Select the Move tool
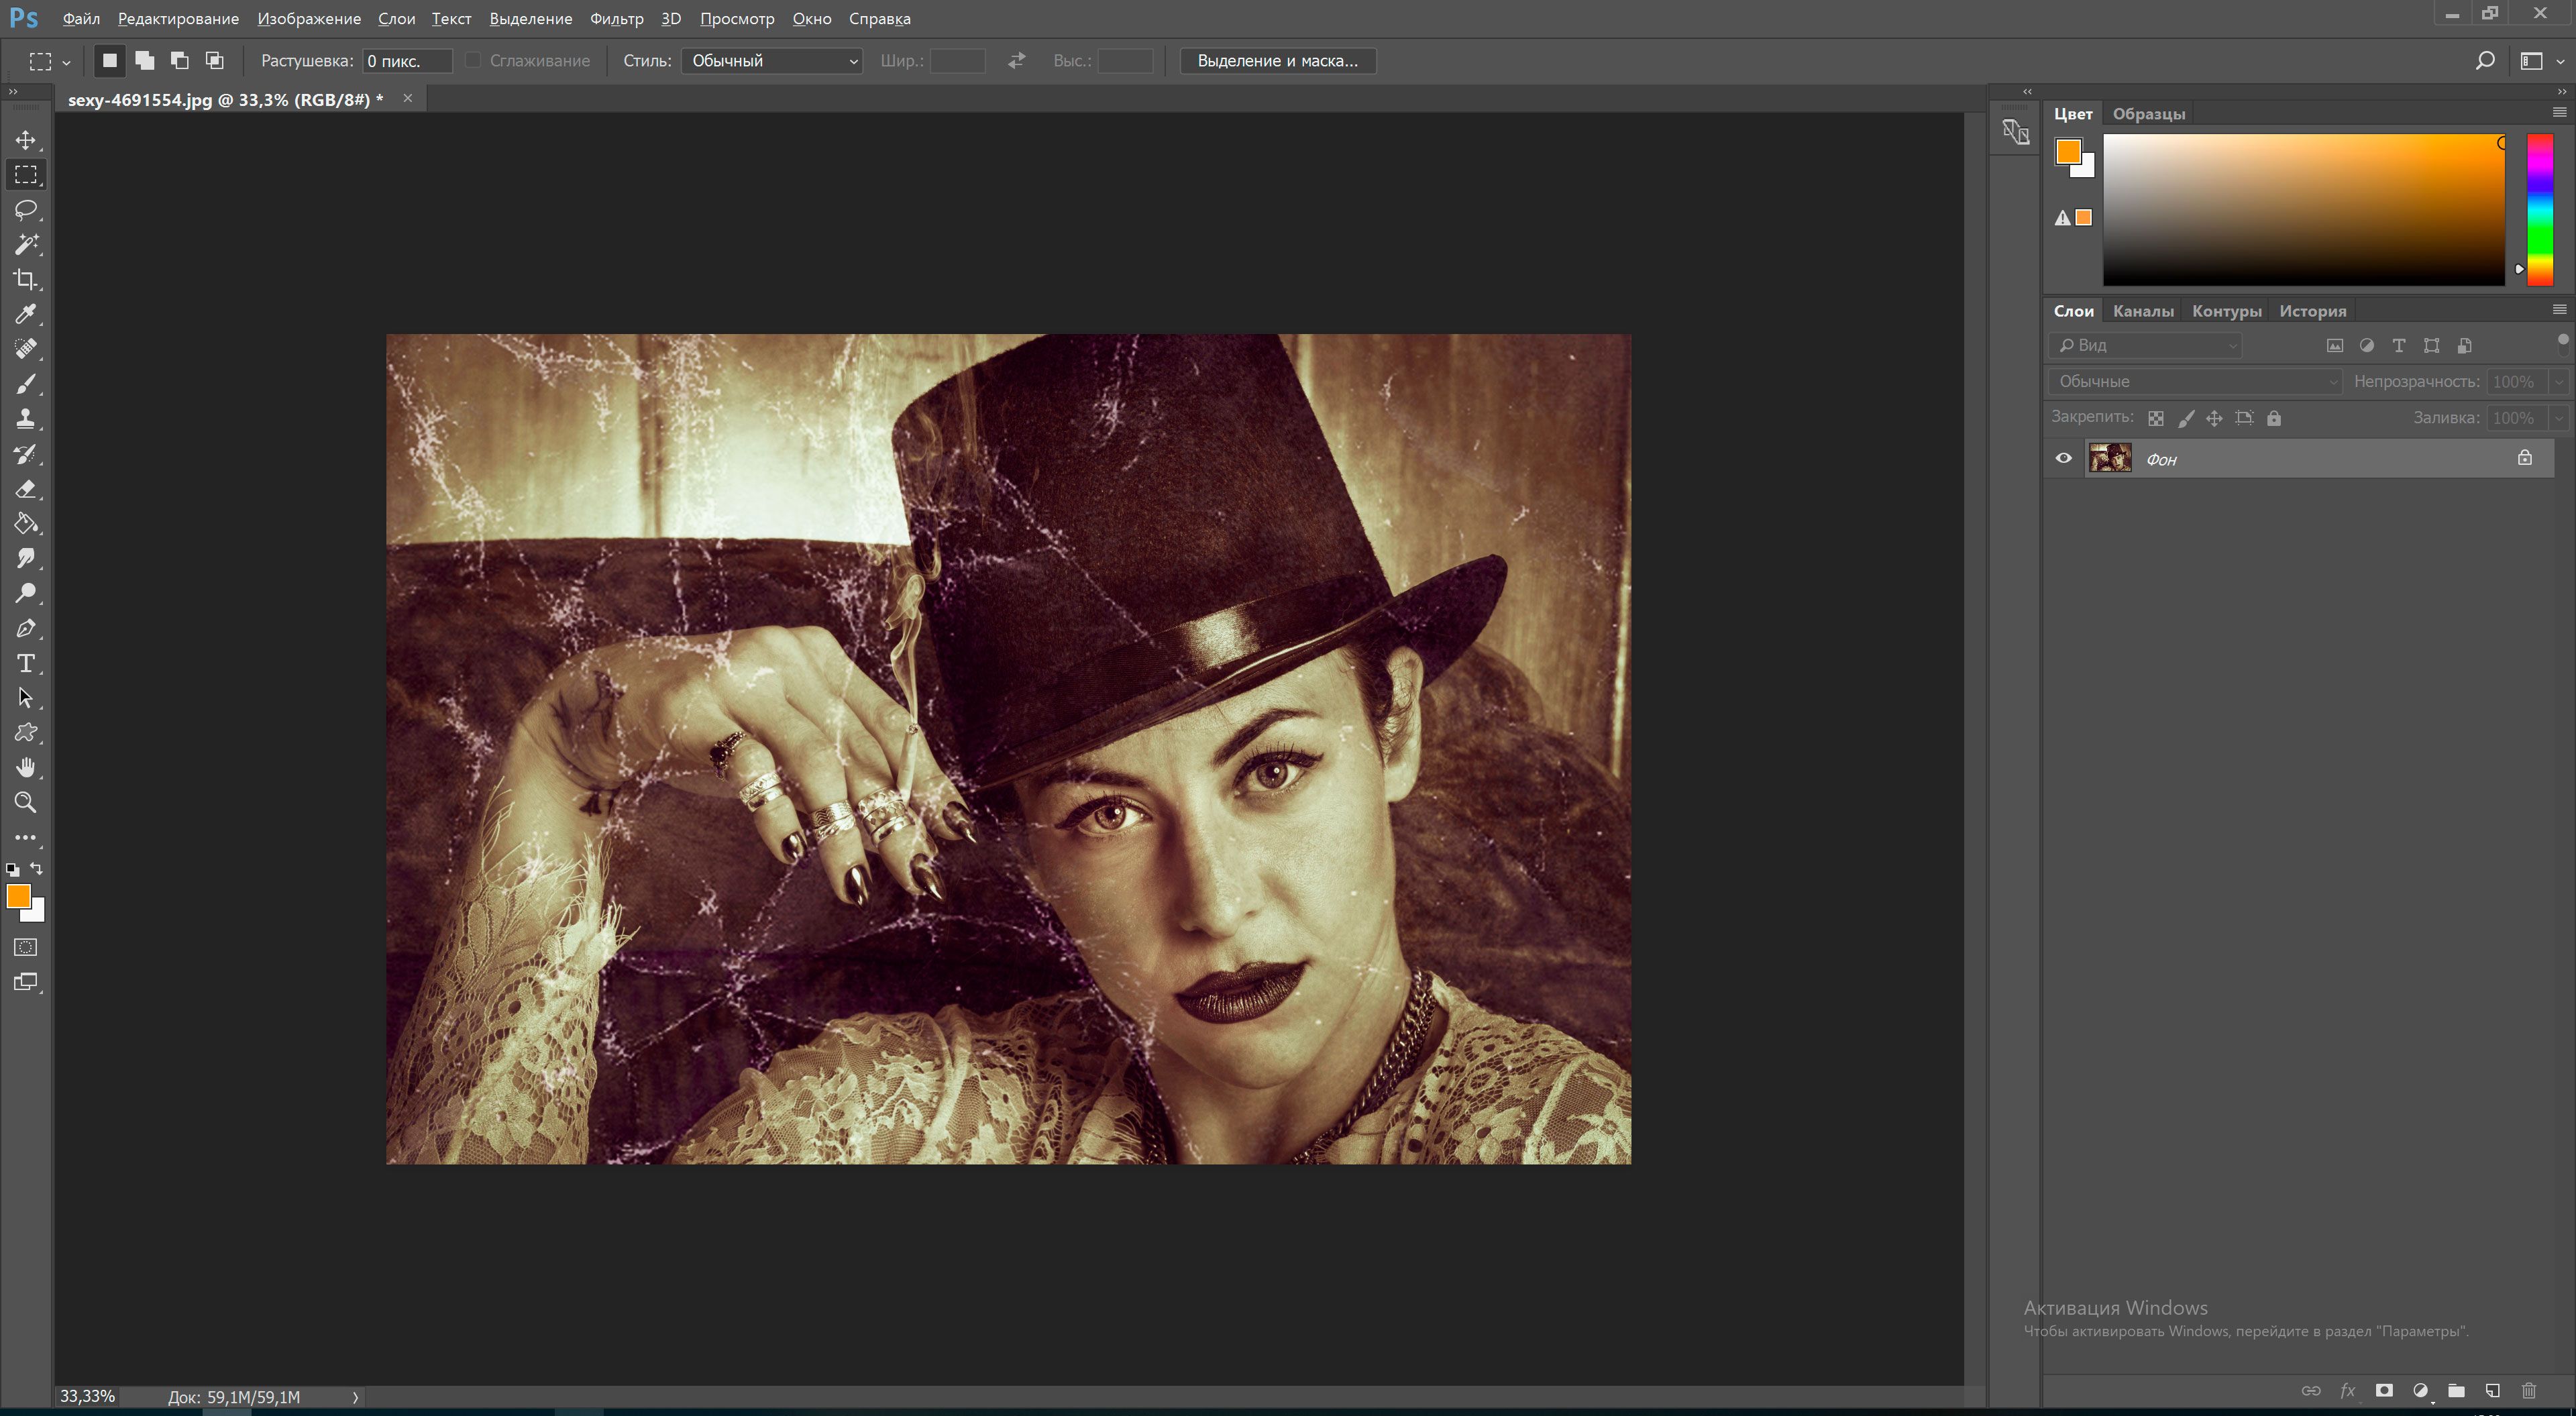The image size is (2576, 1416). click(x=24, y=140)
